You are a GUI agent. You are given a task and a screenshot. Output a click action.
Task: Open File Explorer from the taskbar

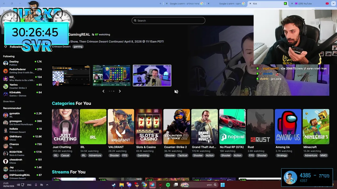[x=121, y=185]
